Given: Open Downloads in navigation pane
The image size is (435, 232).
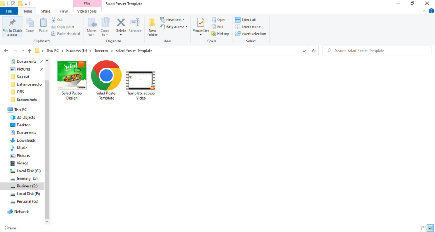Looking at the screenshot, I should (x=26, y=140).
